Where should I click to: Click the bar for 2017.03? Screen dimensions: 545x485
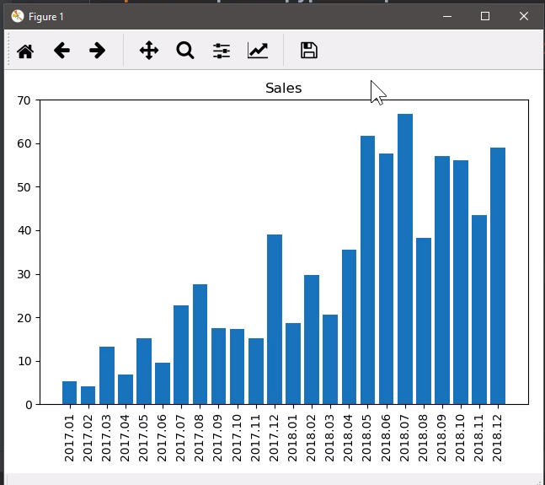(107, 375)
